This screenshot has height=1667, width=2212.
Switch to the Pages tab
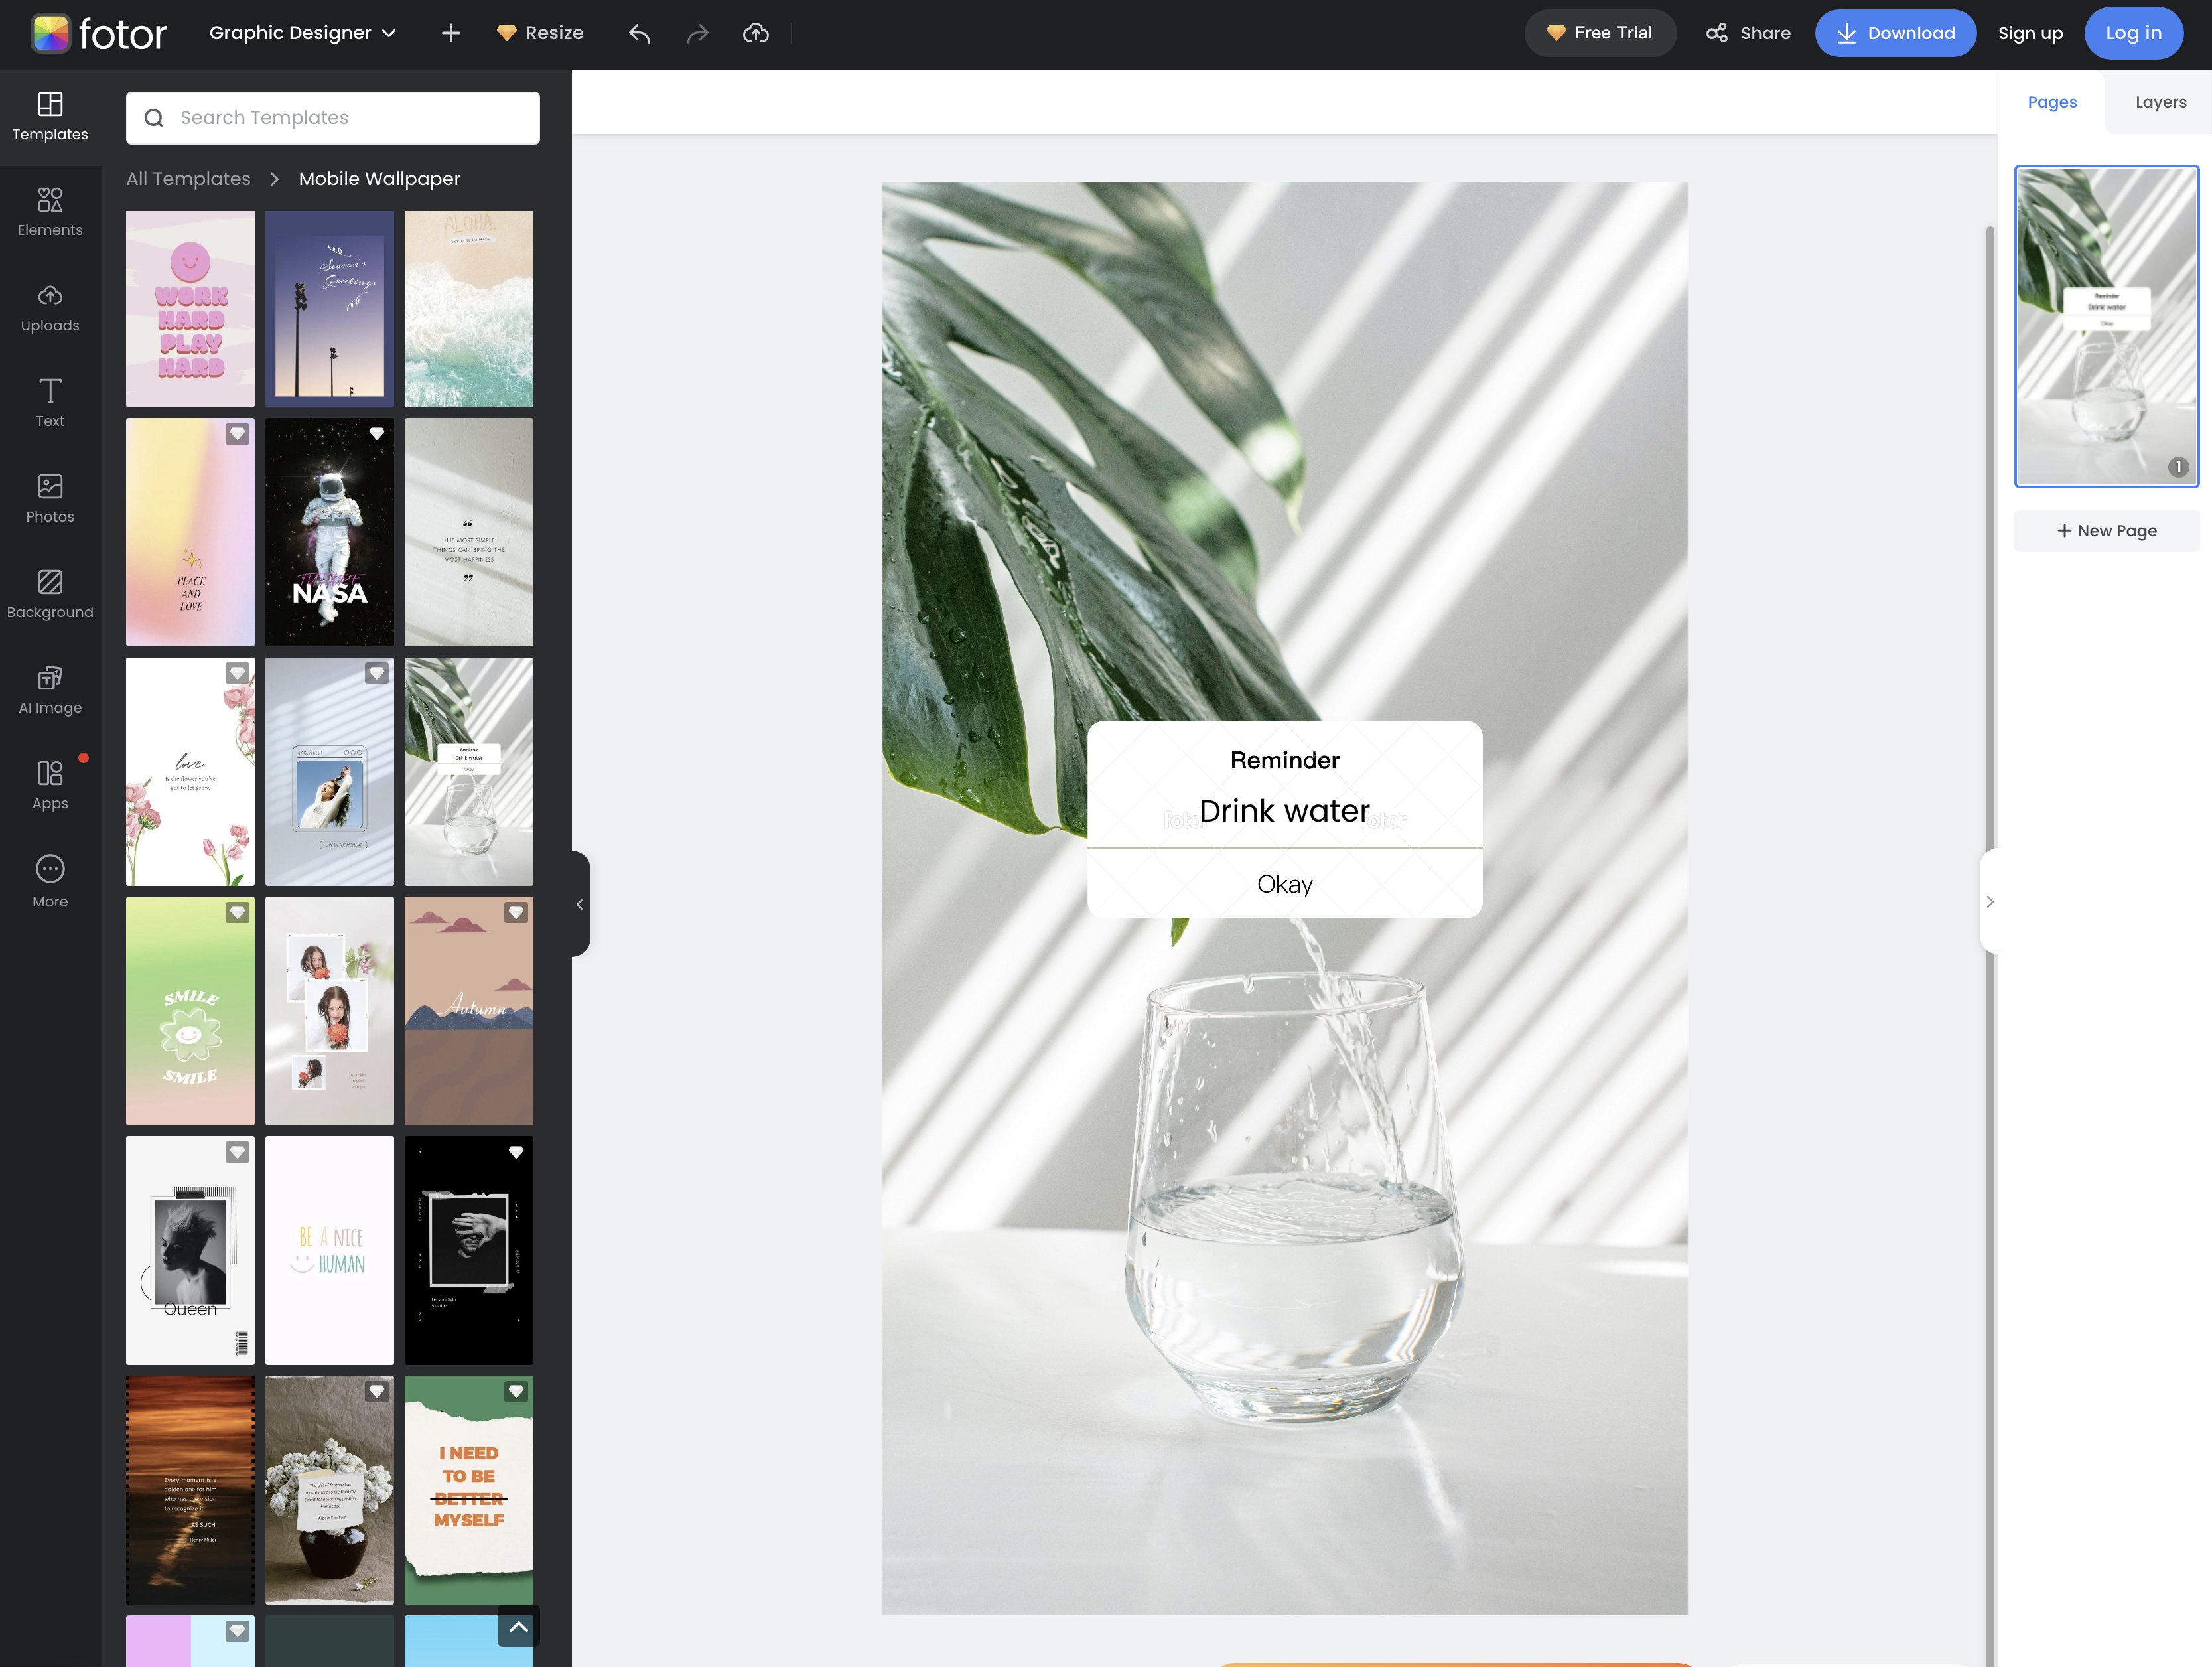click(x=2051, y=102)
